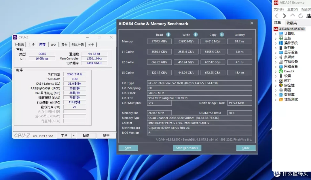Select the 安全性 shield icon

click(281, 85)
